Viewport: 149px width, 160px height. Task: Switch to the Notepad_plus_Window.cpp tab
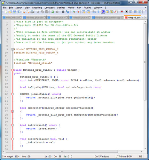coord(108,18)
